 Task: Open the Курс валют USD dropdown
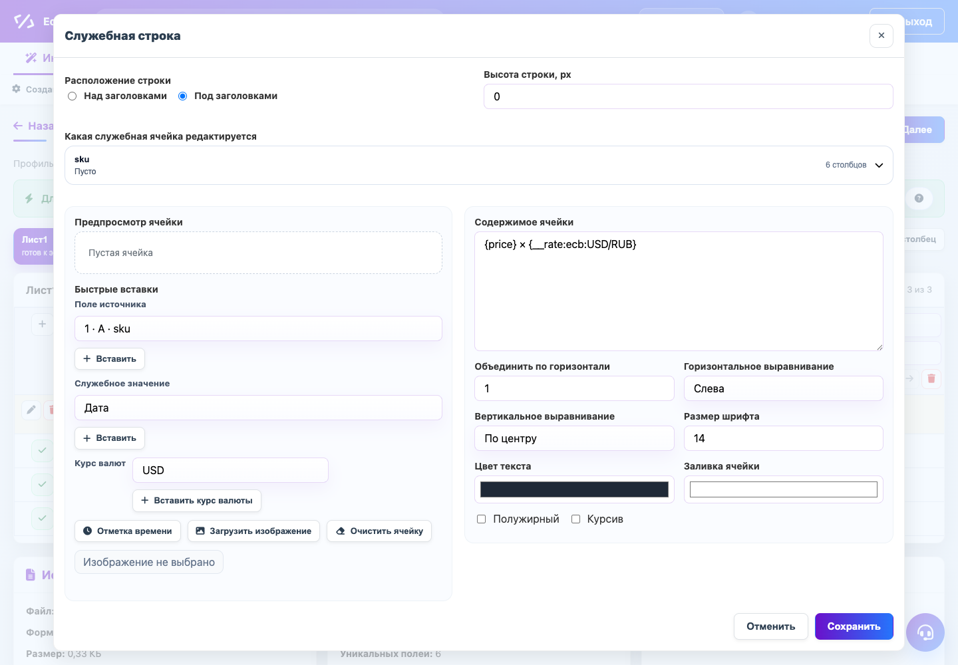pos(230,470)
